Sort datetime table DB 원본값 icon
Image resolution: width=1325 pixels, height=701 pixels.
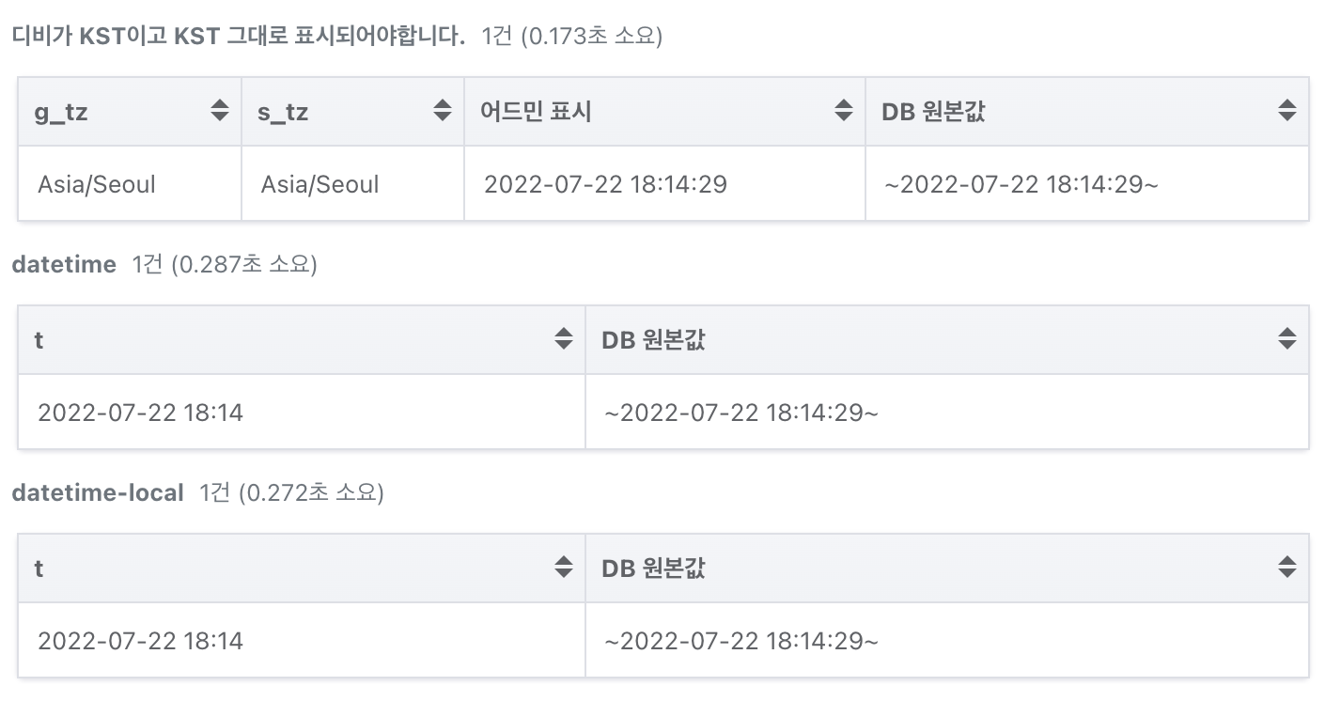pos(1286,339)
